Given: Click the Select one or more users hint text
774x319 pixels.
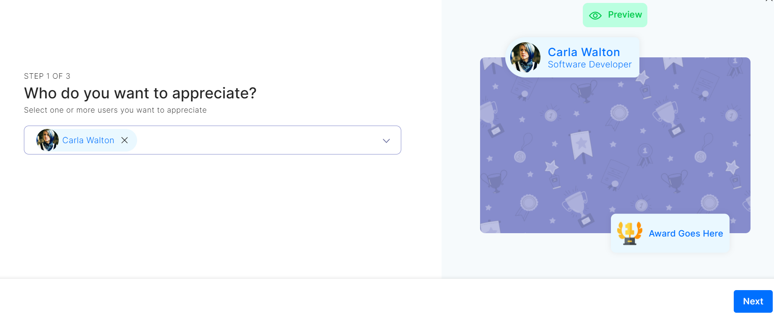Looking at the screenshot, I should click(115, 110).
